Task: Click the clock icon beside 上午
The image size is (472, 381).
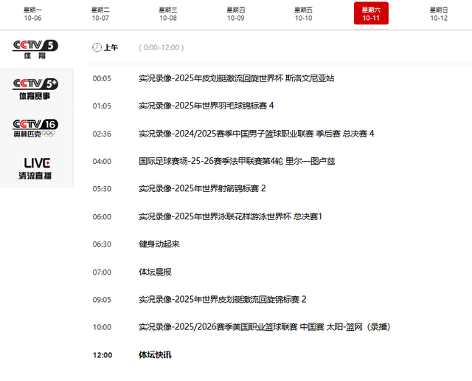Action: click(97, 47)
